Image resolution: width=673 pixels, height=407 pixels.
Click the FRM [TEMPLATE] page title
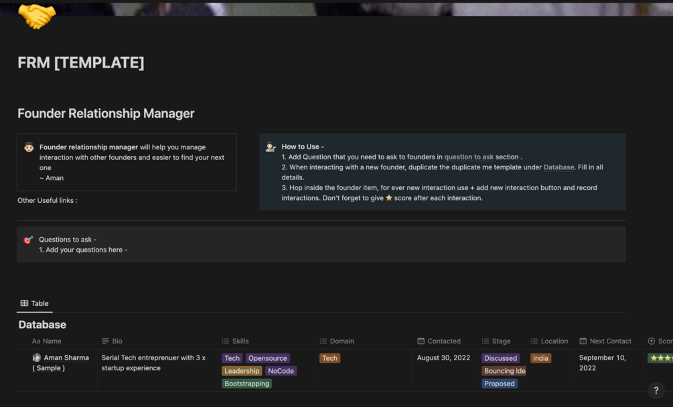point(81,63)
